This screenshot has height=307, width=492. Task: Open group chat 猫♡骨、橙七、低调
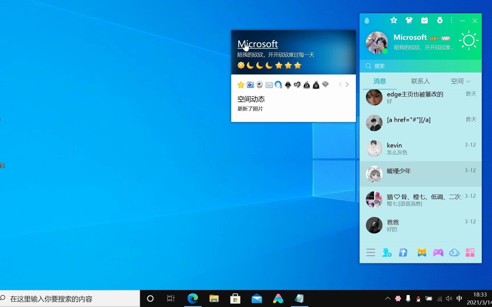(x=421, y=200)
